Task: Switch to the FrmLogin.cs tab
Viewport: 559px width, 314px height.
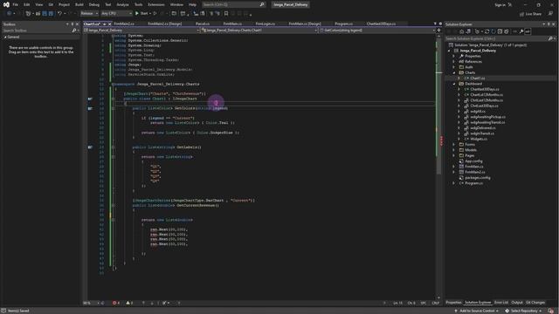Action: (x=266, y=24)
